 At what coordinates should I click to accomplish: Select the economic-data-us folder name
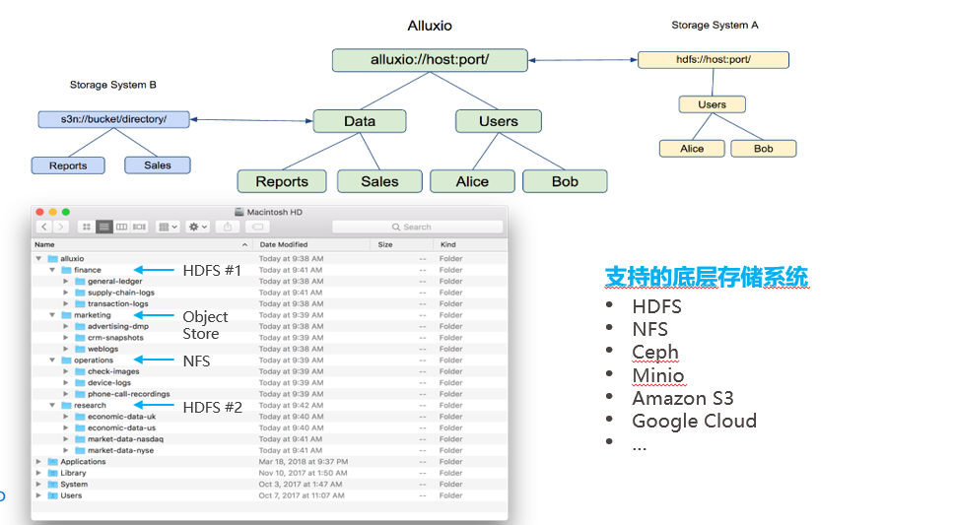[121, 427]
